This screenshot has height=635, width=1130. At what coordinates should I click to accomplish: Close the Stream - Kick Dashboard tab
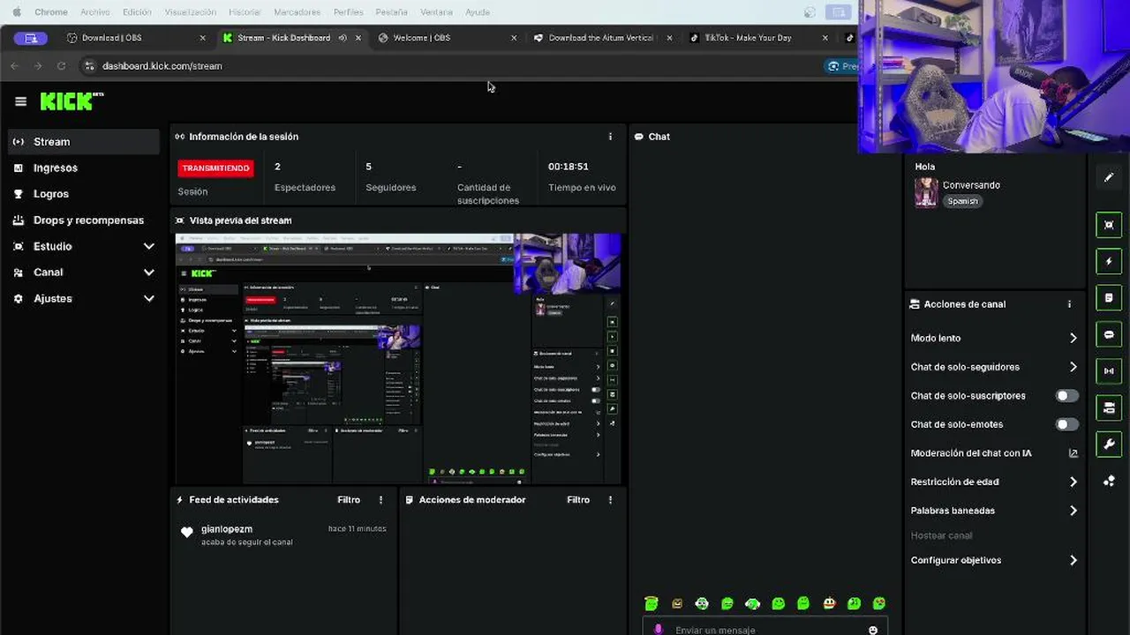tap(358, 38)
